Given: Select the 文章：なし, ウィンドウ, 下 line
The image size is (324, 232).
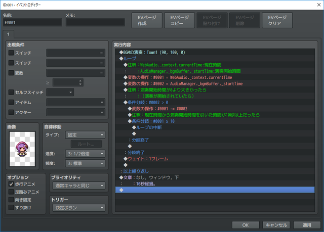Looking at the screenshot, I should tap(215, 177).
